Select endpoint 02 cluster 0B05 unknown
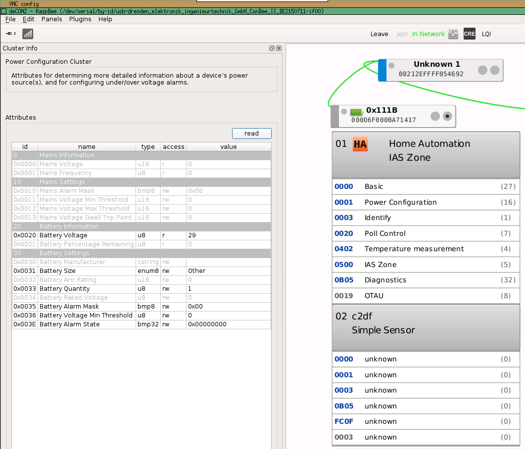This screenshot has width=525, height=449. tap(426, 406)
